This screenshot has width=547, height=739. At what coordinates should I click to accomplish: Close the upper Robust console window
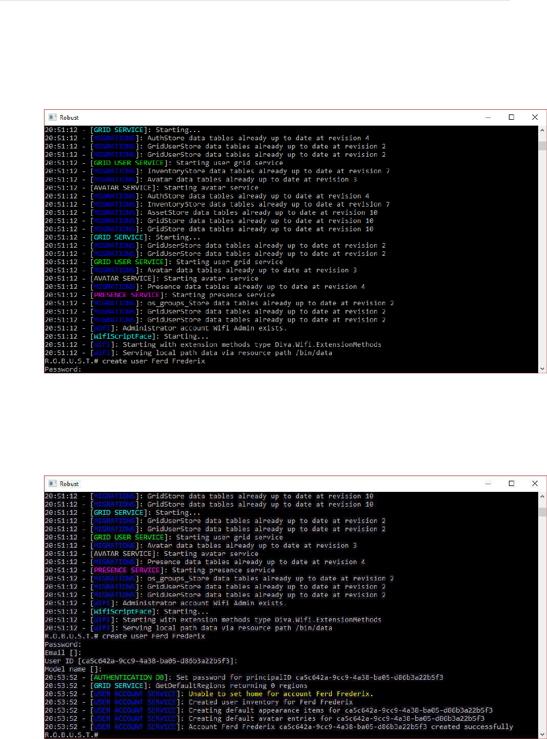click(x=535, y=117)
